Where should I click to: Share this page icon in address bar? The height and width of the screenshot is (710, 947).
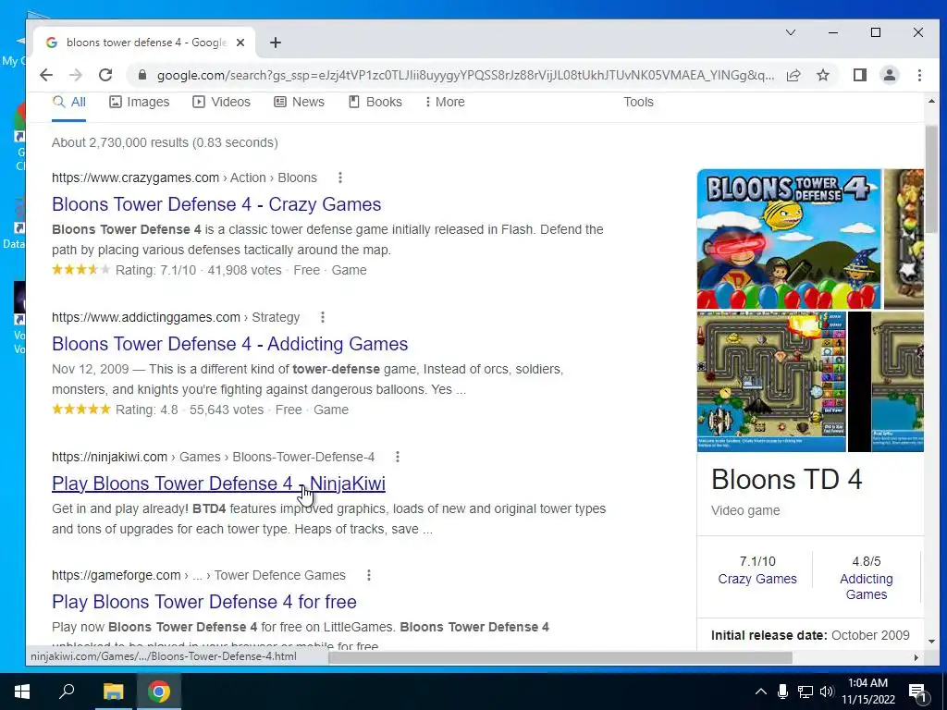(793, 75)
